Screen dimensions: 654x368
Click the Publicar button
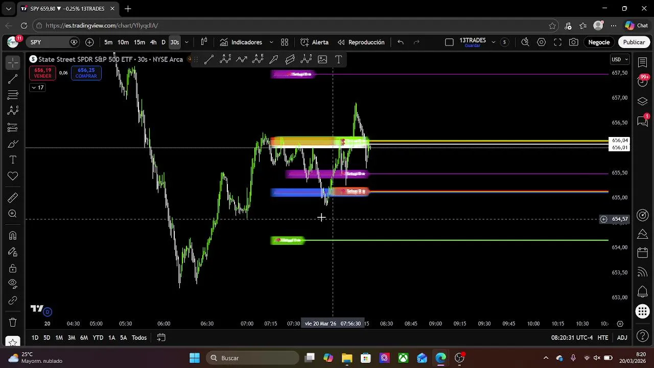(634, 42)
